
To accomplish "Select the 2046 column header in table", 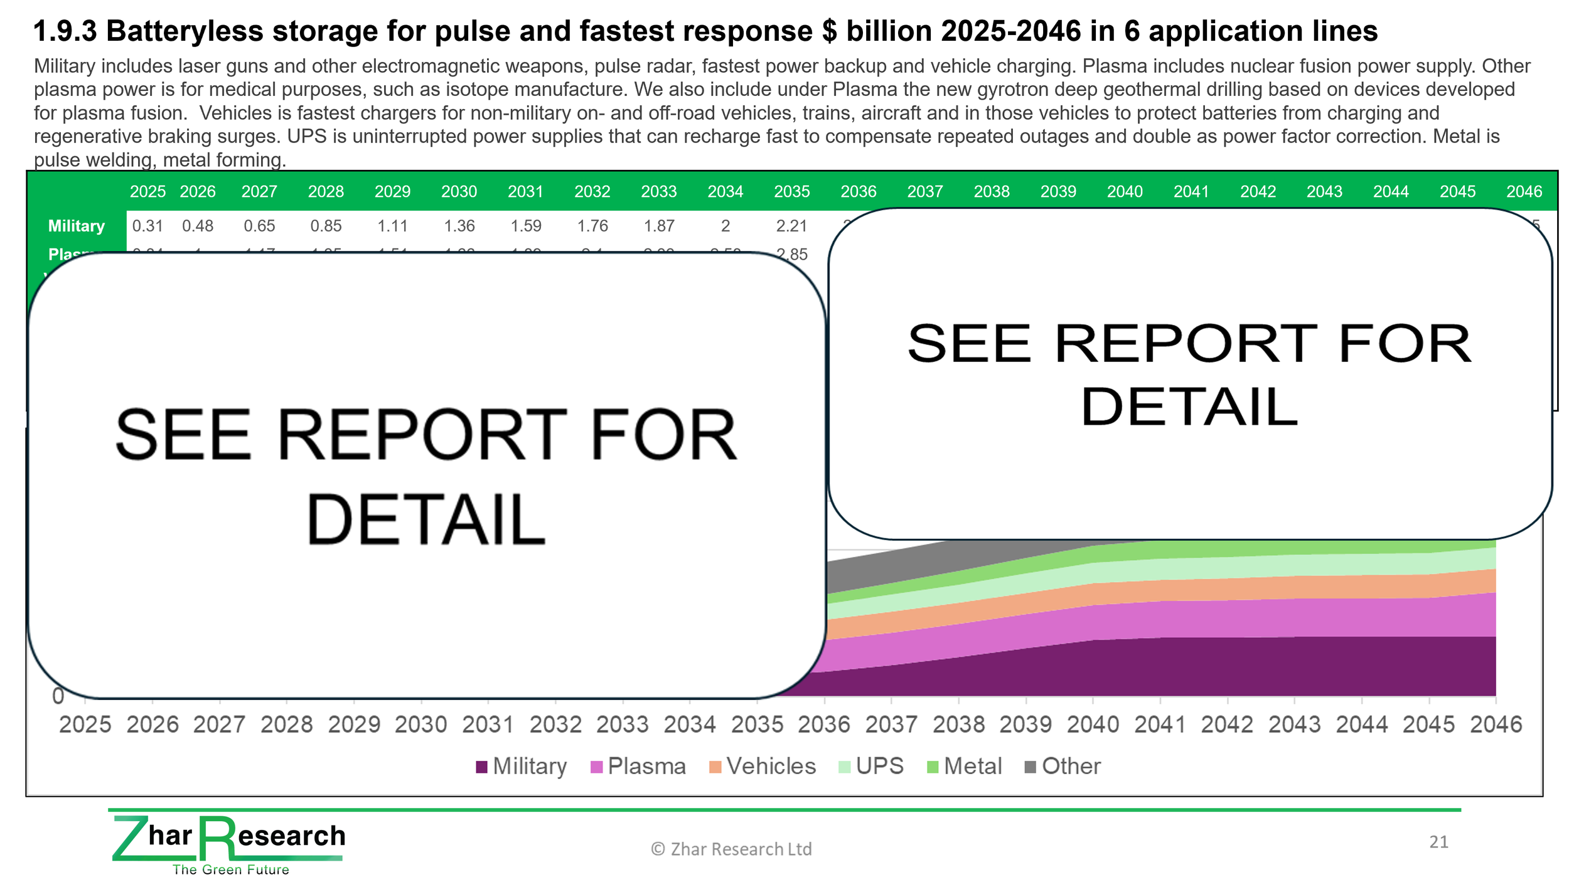I will coord(1524,191).
